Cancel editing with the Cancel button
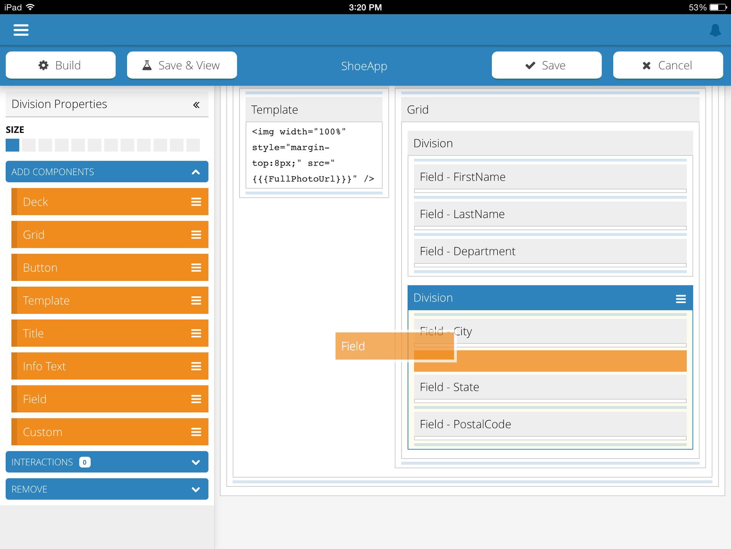This screenshot has width=731, height=549. pos(668,65)
